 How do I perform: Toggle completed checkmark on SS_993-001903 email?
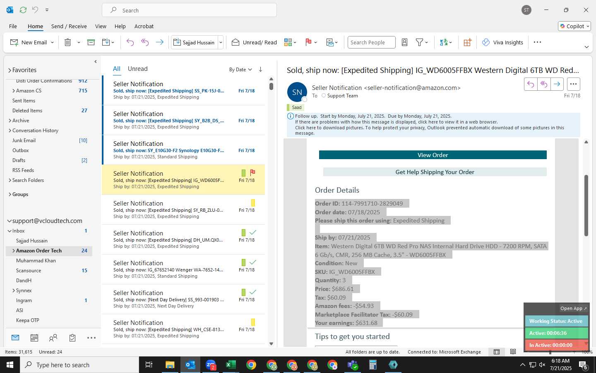pos(253,292)
